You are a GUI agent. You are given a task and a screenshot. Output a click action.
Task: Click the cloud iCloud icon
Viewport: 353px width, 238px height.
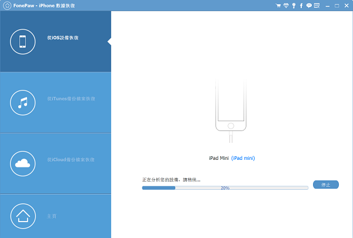pyautogui.click(x=23, y=163)
